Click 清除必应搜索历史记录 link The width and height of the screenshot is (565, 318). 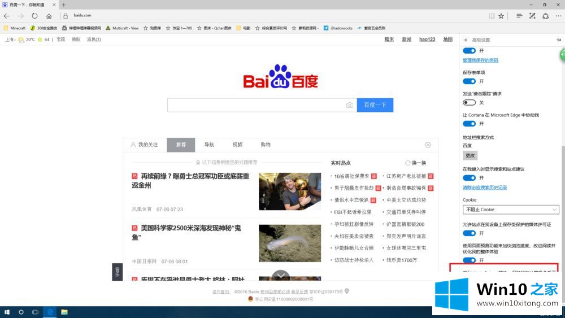485,188
